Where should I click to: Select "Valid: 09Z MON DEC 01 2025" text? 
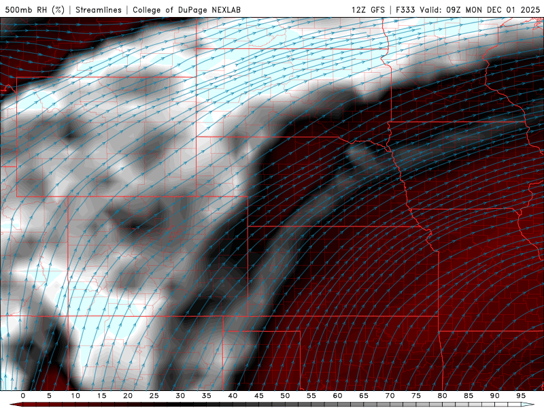point(480,10)
